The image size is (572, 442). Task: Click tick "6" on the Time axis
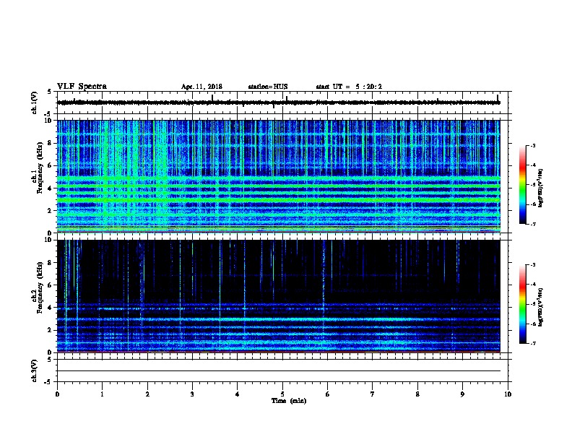(x=328, y=394)
